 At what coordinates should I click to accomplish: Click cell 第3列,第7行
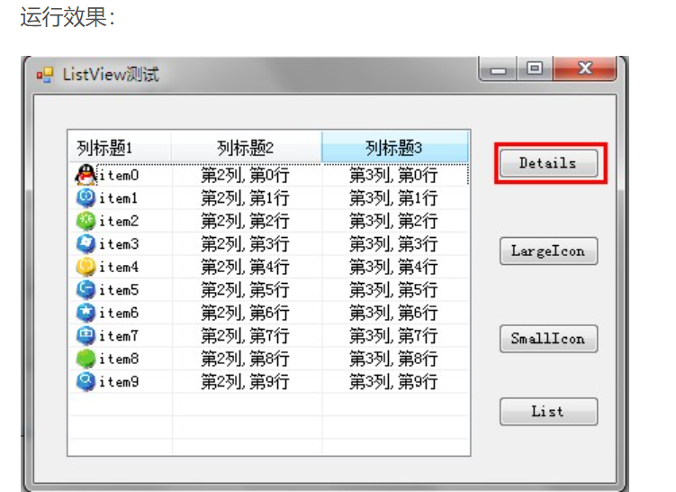(393, 336)
